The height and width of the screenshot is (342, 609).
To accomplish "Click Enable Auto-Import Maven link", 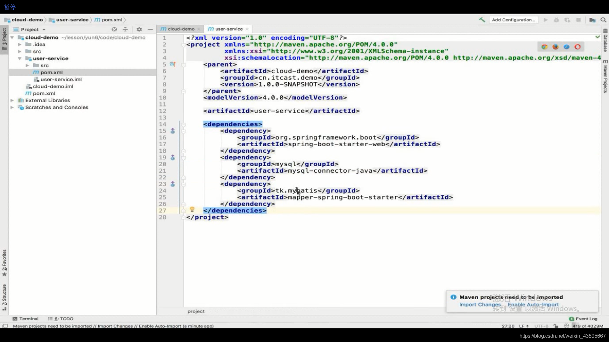I will point(533,304).
